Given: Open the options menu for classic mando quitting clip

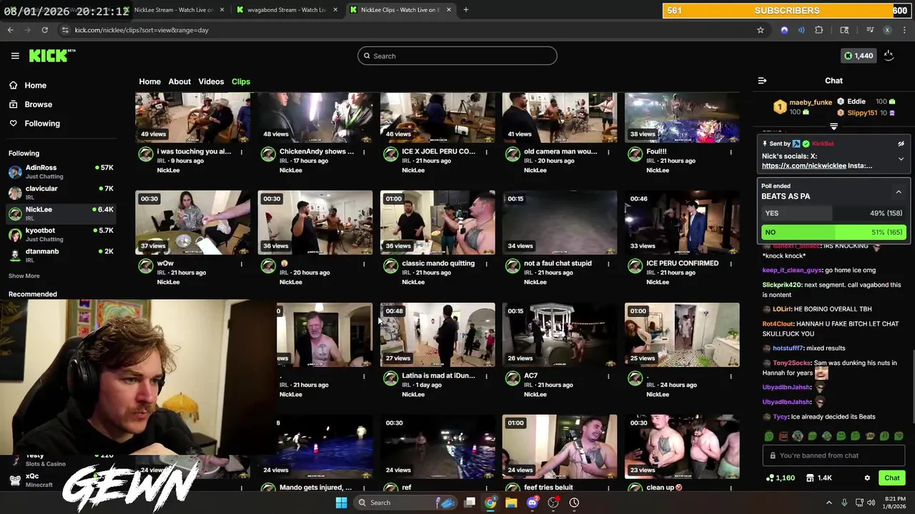Looking at the screenshot, I should [486, 264].
